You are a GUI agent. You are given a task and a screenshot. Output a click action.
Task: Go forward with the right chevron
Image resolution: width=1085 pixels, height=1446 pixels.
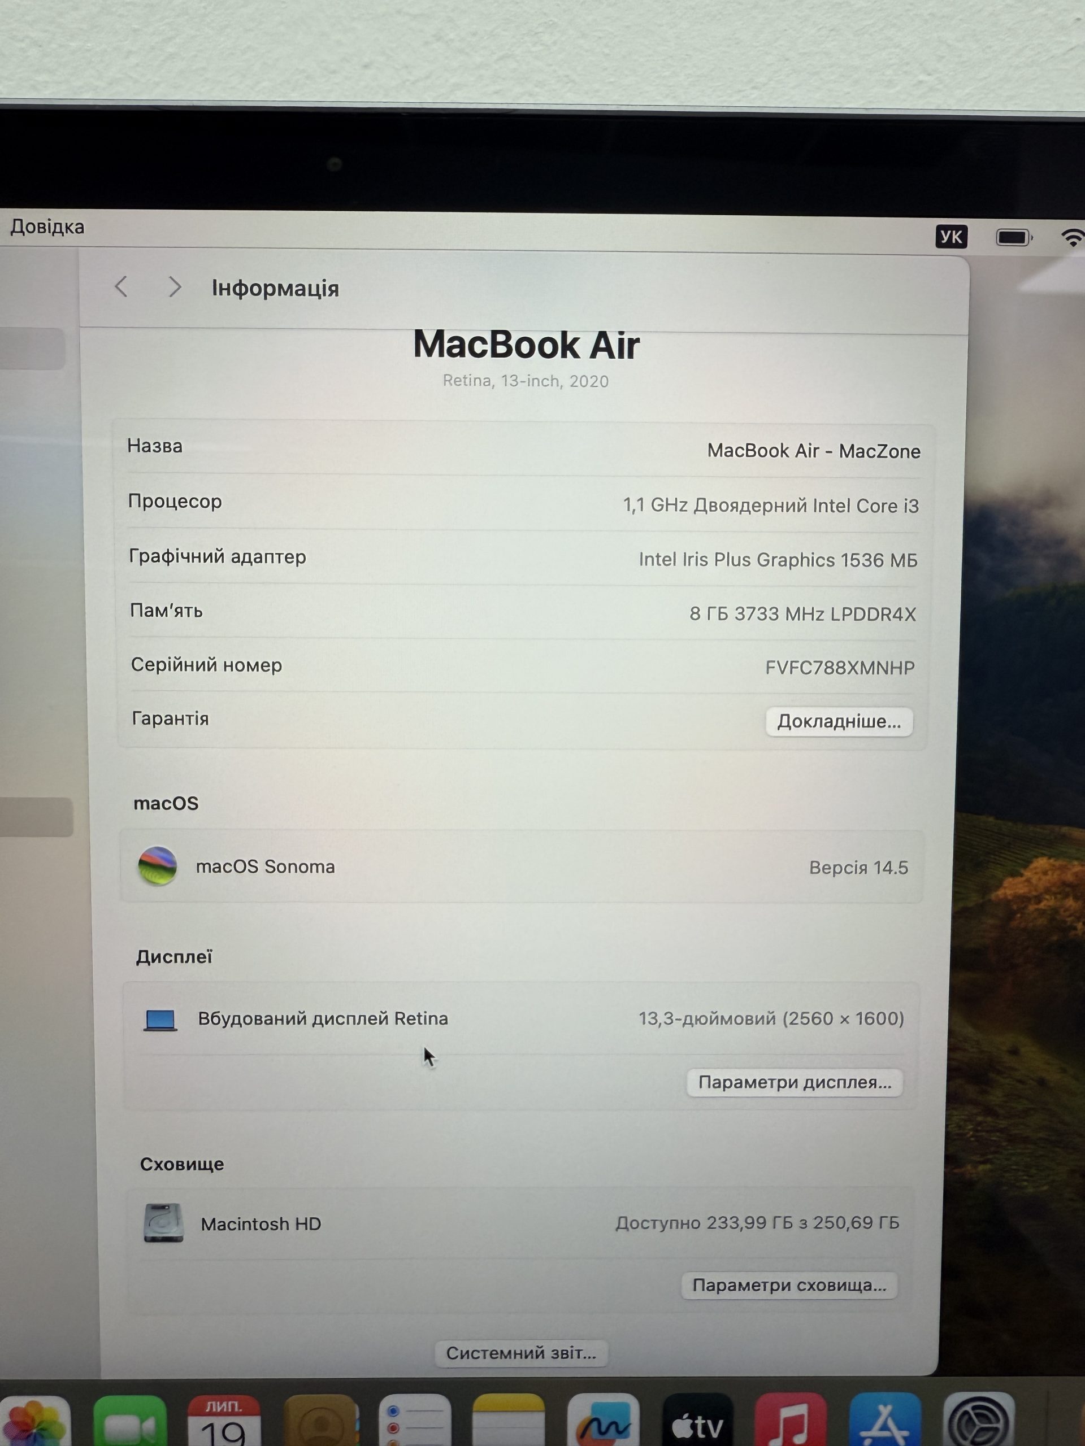pyautogui.click(x=175, y=286)
